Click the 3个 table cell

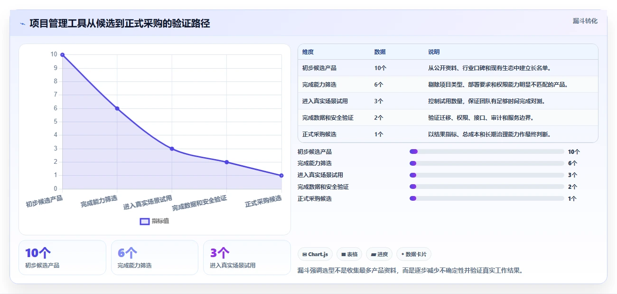point(379,101)
